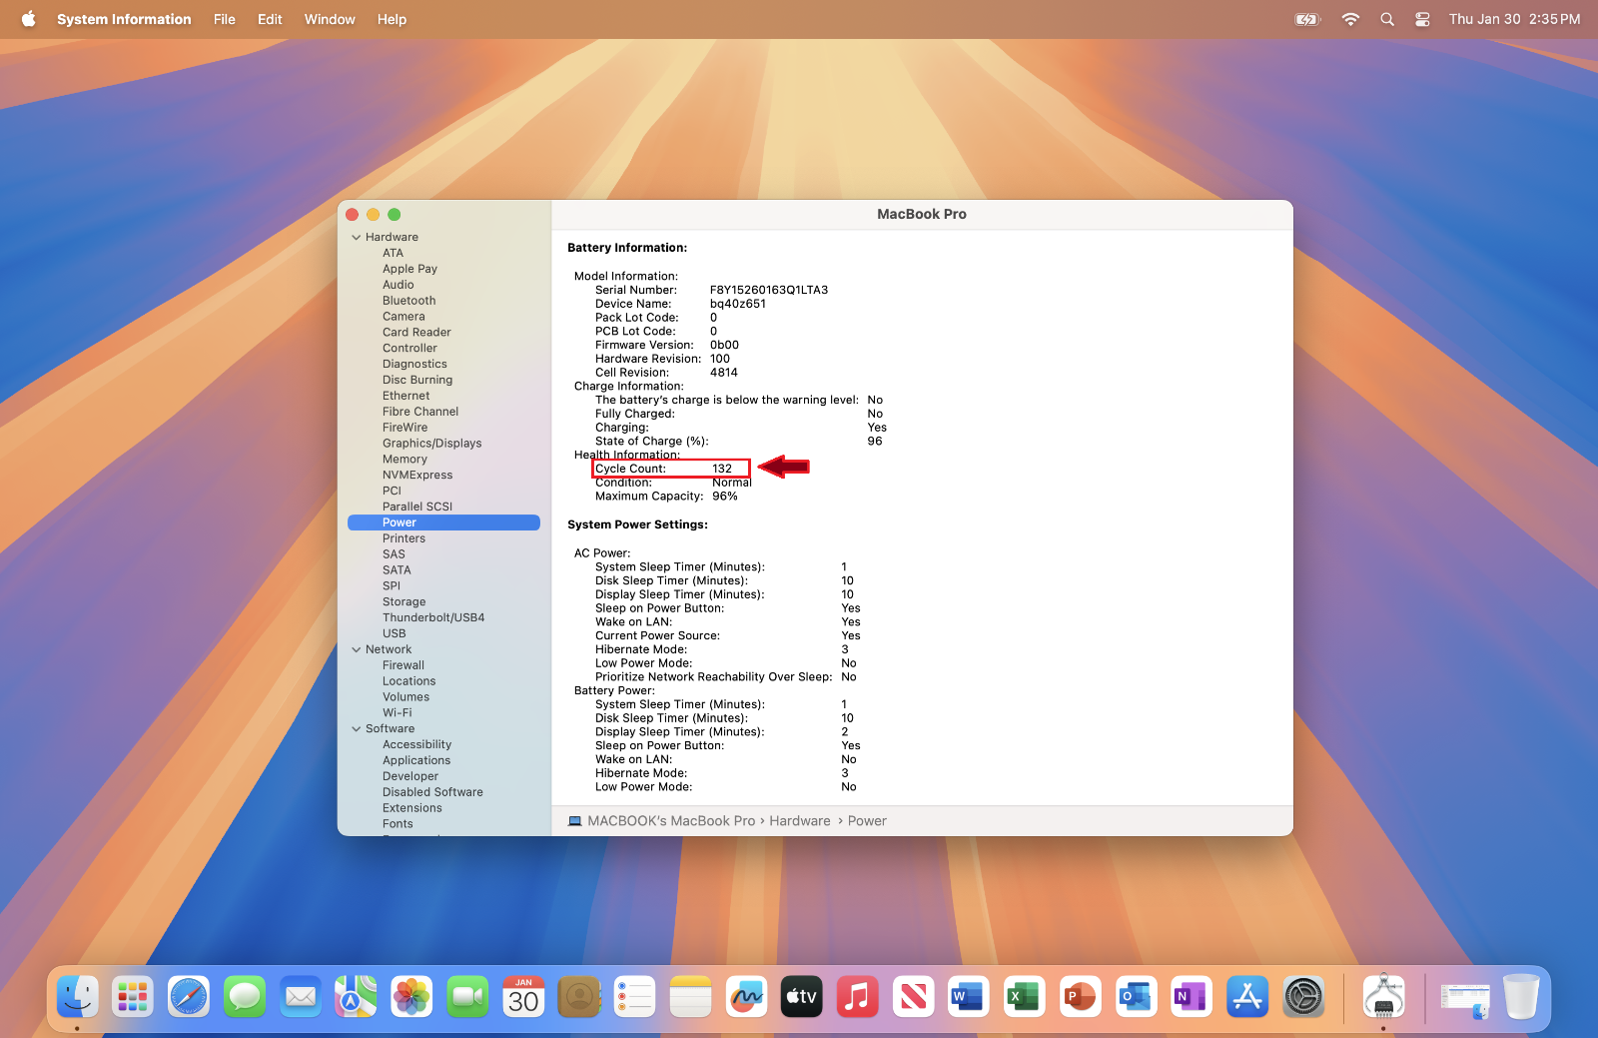Open OneNote from the Dock
This screenshot has height=1038, width=1598.
(1192, 997)
